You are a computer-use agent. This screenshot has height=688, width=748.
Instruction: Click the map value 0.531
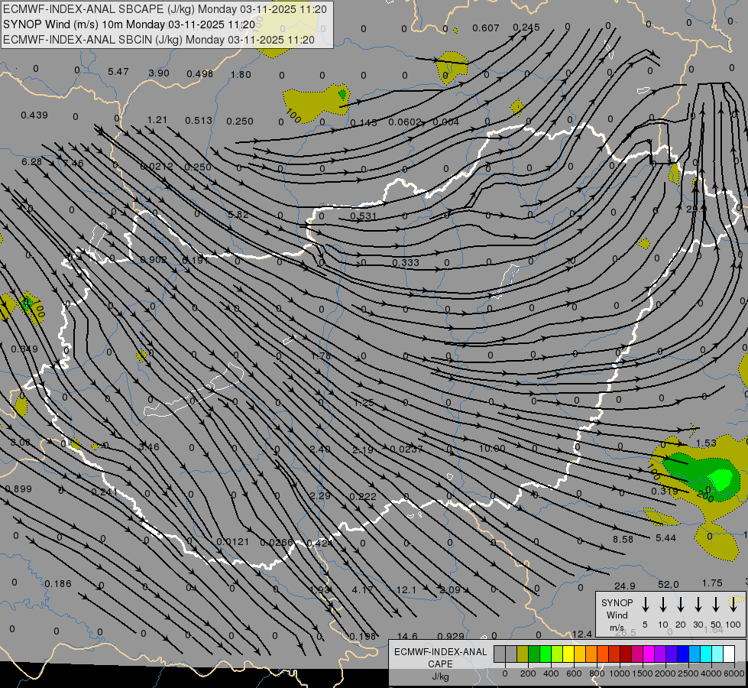coord(364,216)
